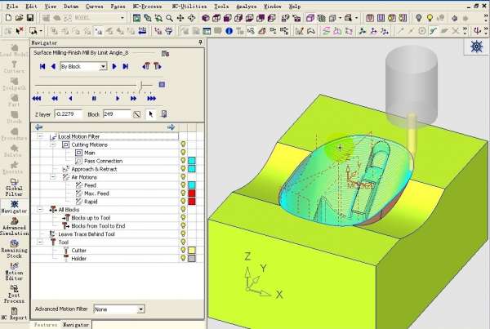Step to next block arrow
The height and width of the screenshot is (329, 490).
click(114, 66)
